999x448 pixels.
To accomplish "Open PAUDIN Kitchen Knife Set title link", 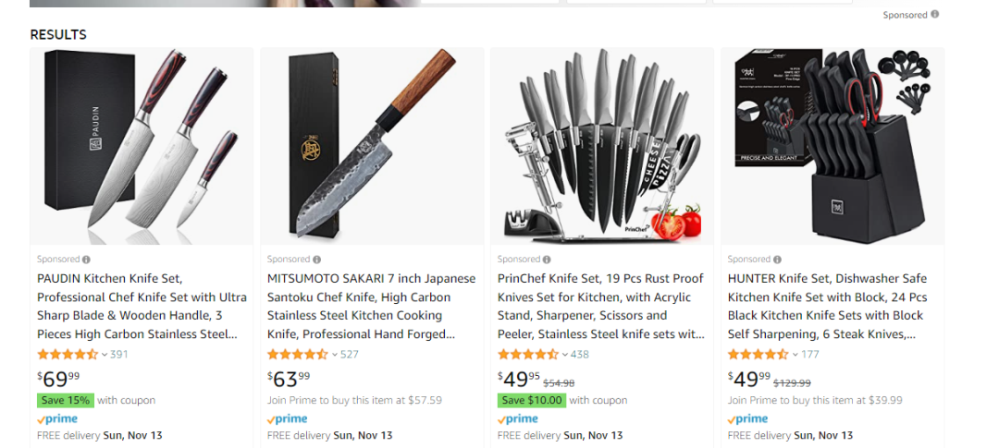I will point(142,306).
